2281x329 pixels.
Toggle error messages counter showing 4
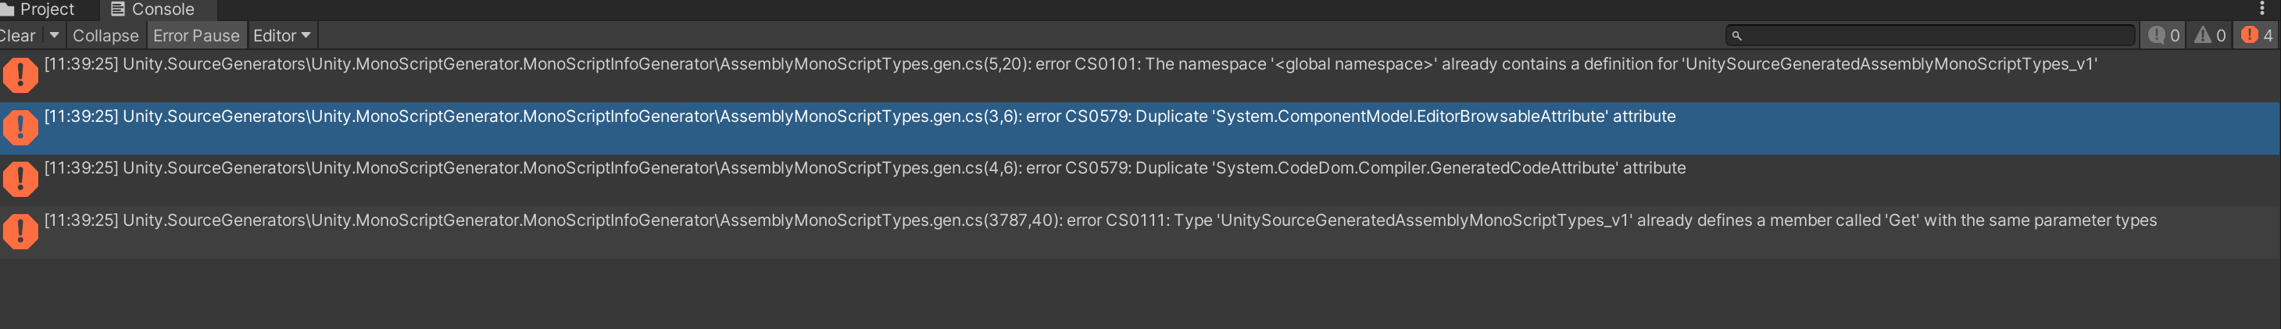click(2255, 35)
